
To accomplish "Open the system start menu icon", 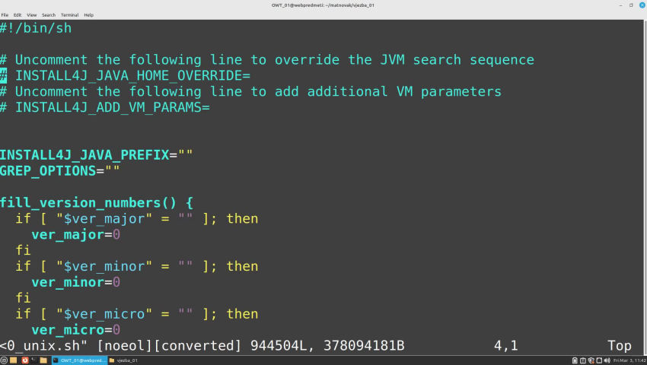I will [5, 360].
